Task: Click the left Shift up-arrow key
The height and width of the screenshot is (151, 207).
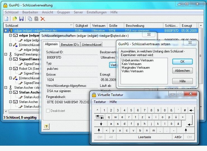Action: pyautogui.click(x=99, y=130)
